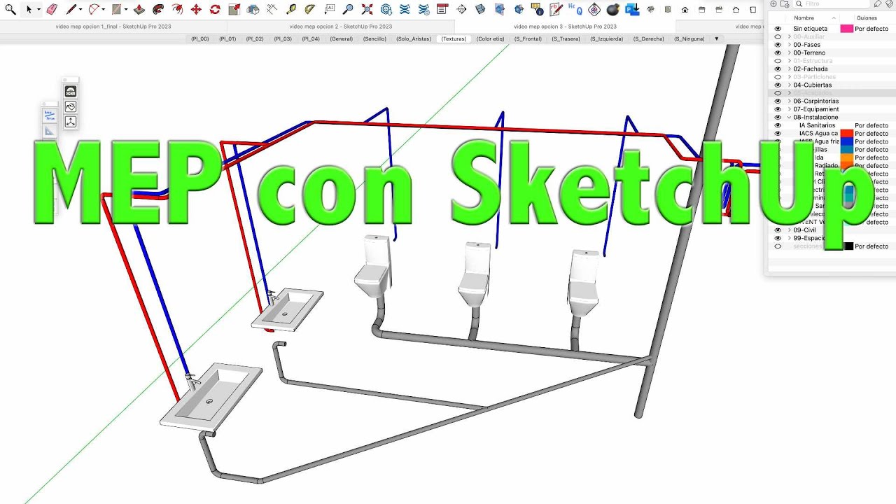Click the tag pencil tool icon

coord(877,4)
